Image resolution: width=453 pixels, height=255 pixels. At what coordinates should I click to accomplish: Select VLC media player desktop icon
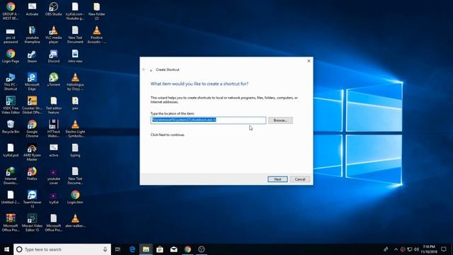(54, 35)
